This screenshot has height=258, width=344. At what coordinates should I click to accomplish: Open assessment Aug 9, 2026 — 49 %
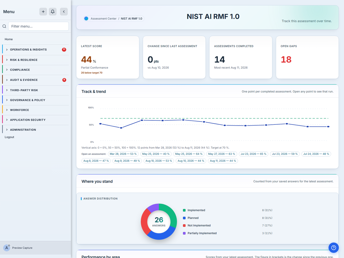point(127,161)
